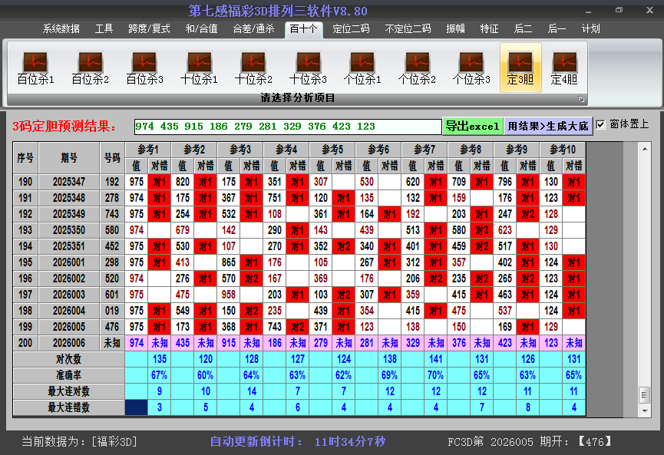
Task: Click the vertical scrollbar down arrow
Action: (x=644, y=410)
